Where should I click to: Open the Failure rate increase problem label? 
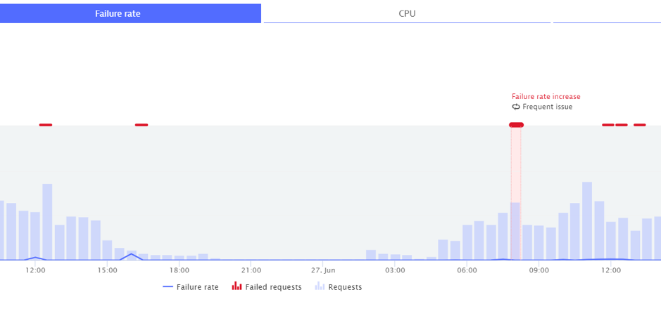[546, 97]
